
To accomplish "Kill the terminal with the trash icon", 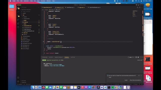I will coord(138,57).
